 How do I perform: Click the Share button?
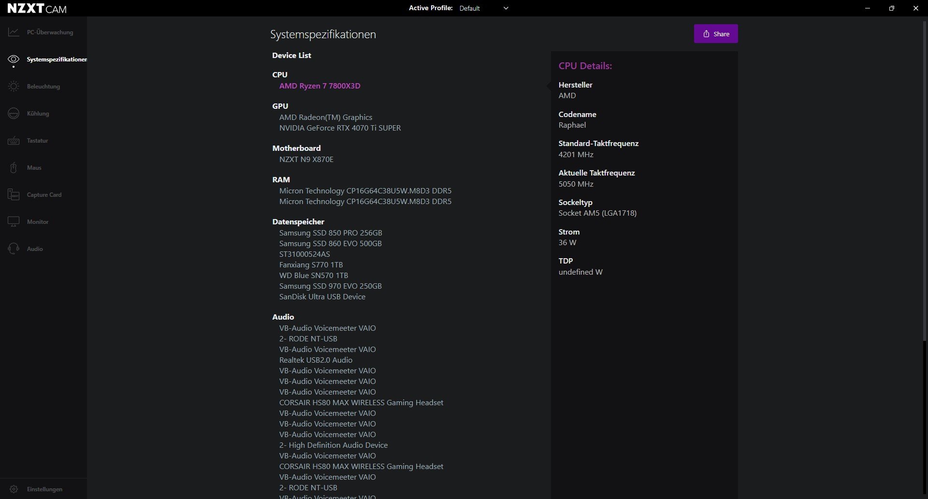[715, 33]
